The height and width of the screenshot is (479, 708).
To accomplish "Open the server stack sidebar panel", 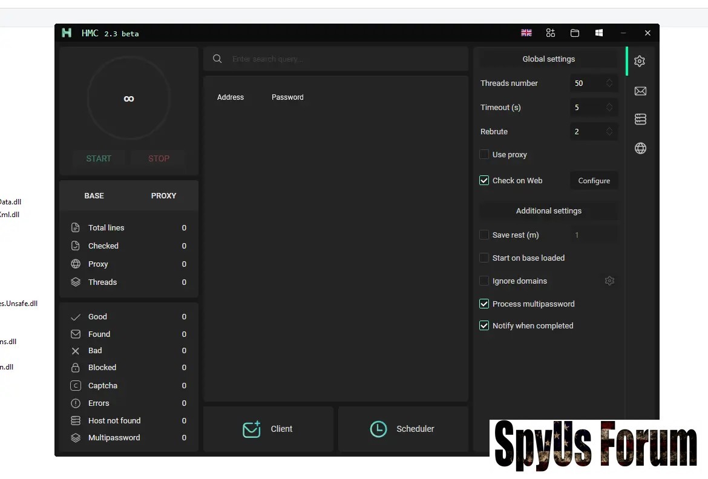I will click(x=640, y=119).
